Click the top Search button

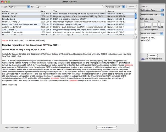click(132, 7)
